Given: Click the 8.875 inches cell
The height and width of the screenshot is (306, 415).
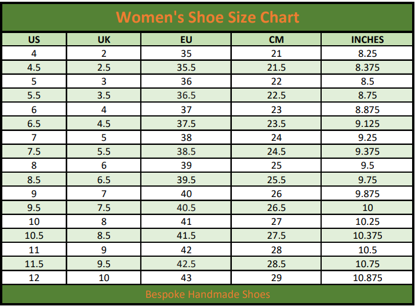Looking at the screenshot, I should coord(367,110).
